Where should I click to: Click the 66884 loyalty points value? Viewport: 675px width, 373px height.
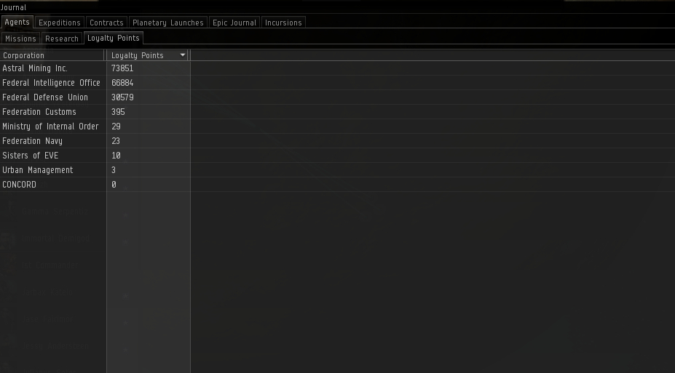pos(122,83)
